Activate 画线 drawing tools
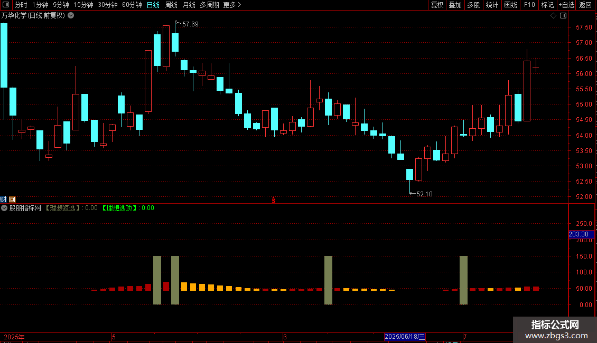 coord(510,5)
